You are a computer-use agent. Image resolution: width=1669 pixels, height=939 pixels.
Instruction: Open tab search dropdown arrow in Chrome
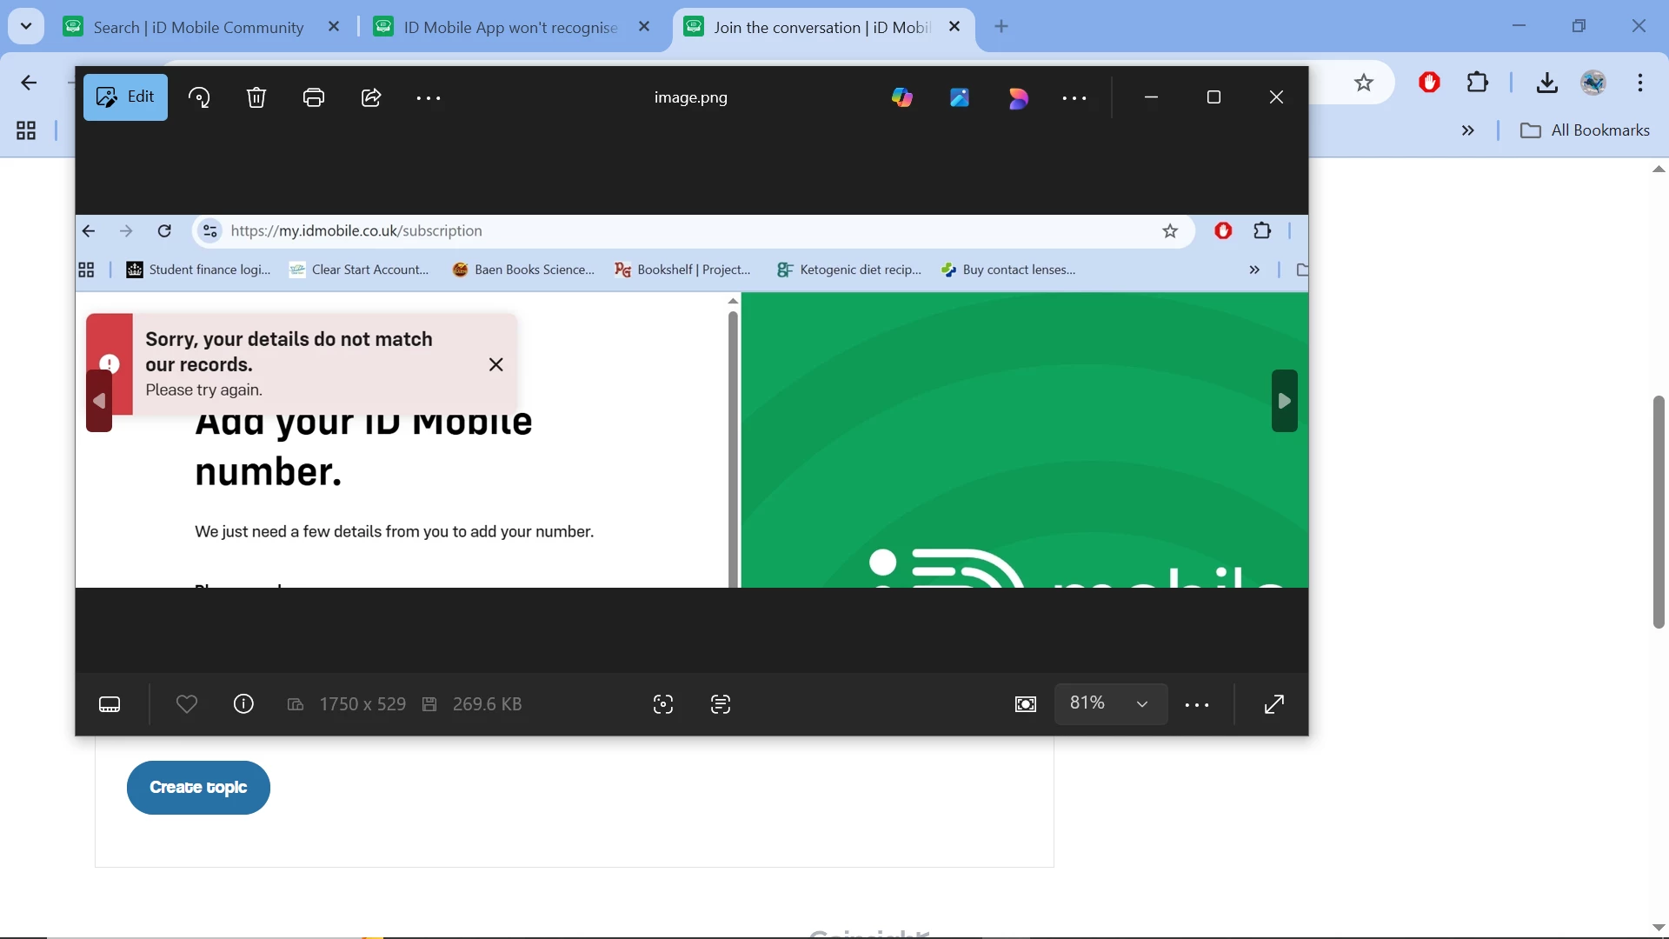pos(26,26)
